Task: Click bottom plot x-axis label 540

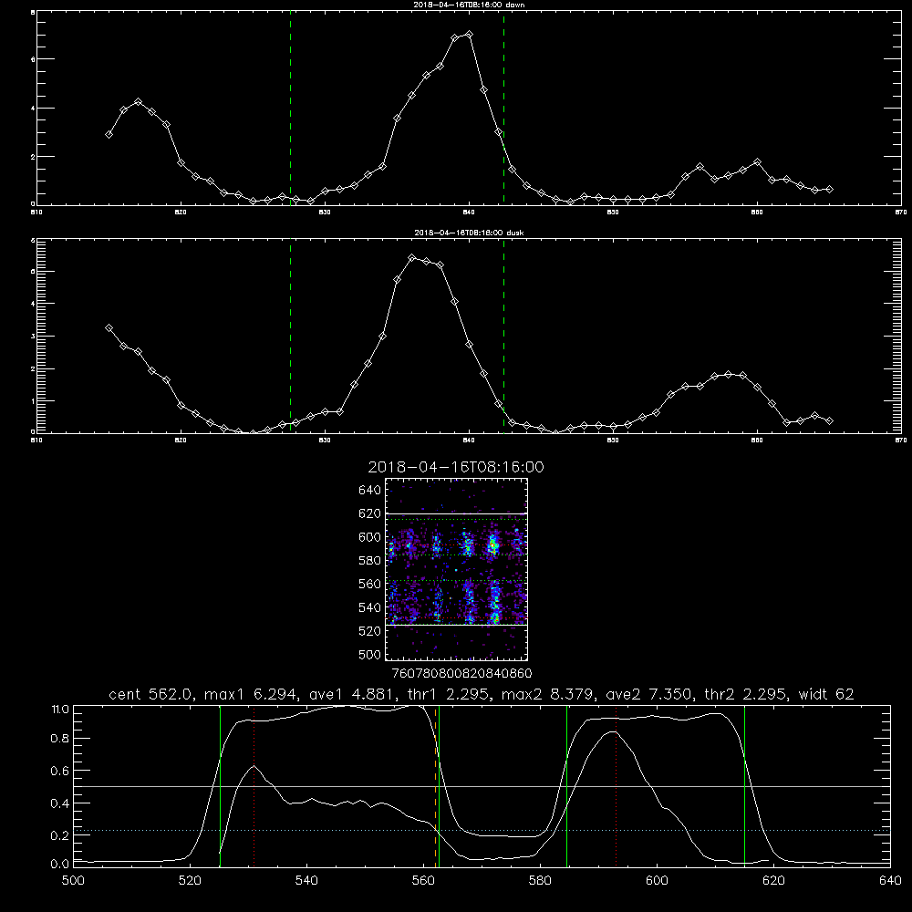Action: click(x=306, y=881)
